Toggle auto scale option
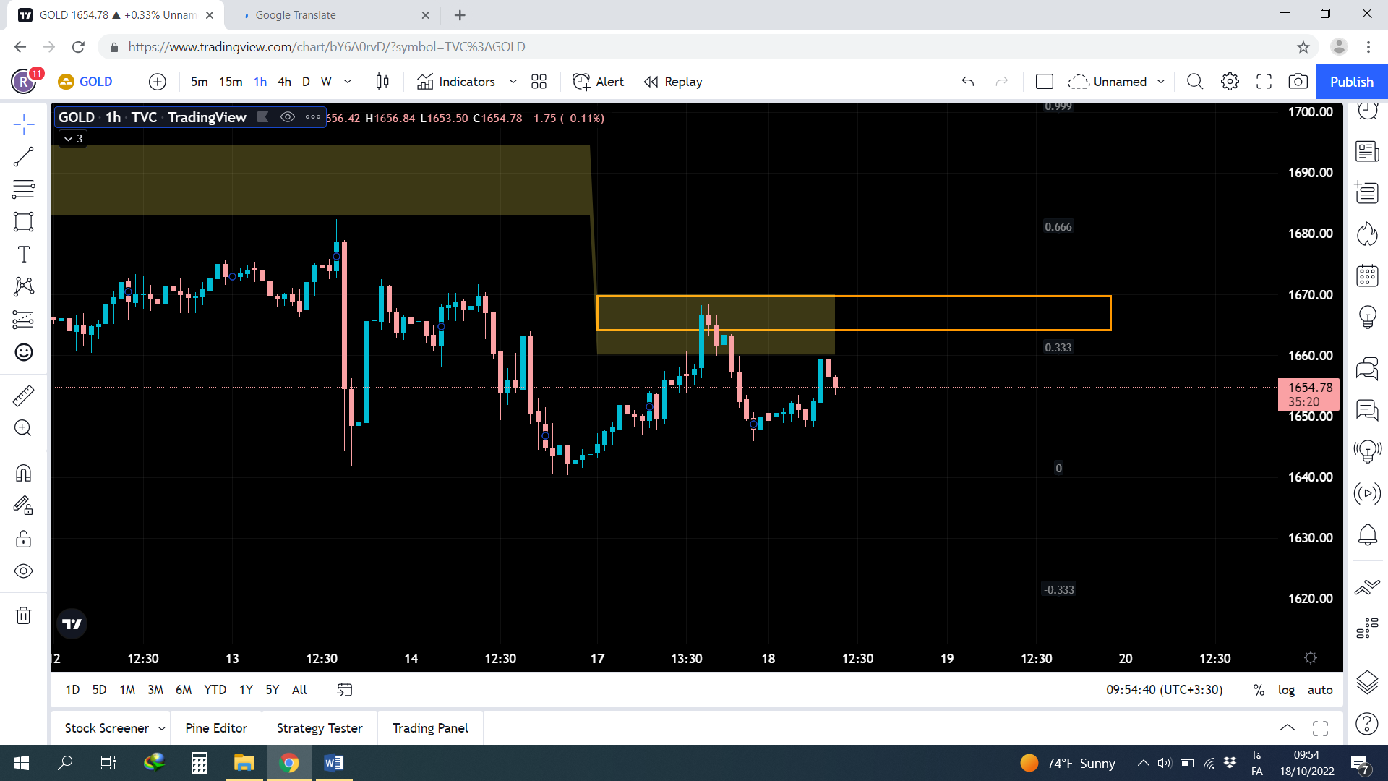Image resolution: width=1388 pixels, height=781 pixels. click(x=1319, y=690)
